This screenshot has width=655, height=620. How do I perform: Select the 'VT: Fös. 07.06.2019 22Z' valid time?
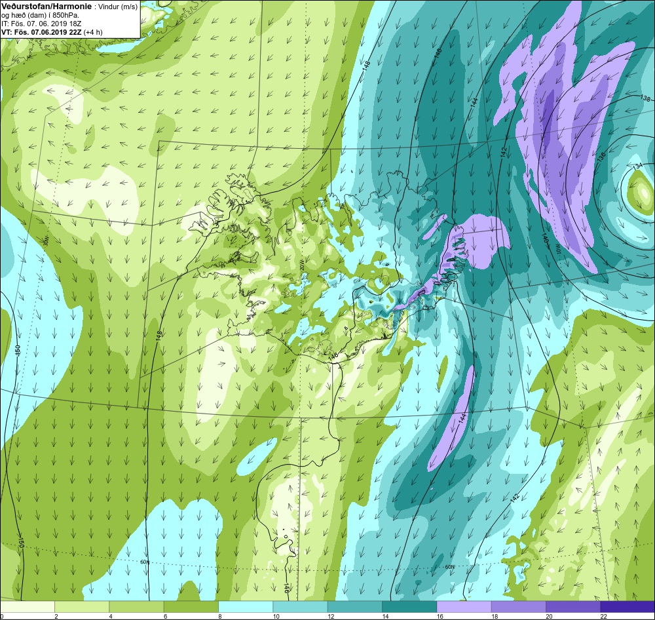pyautogui.click(x=42, y=31)
